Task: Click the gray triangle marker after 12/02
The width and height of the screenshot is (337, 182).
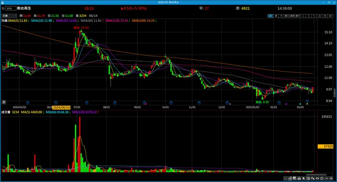Action: coord(230,104)
